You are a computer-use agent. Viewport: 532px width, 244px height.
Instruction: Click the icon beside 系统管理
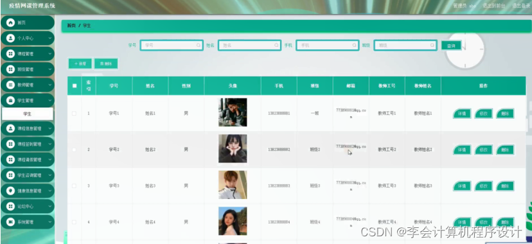point(10,222)
